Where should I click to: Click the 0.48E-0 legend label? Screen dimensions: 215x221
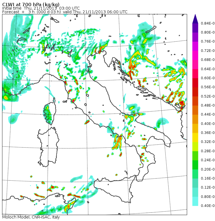(208, 105)
